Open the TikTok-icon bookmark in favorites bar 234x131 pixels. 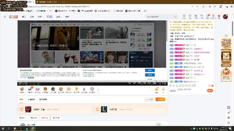pos(85,11)
